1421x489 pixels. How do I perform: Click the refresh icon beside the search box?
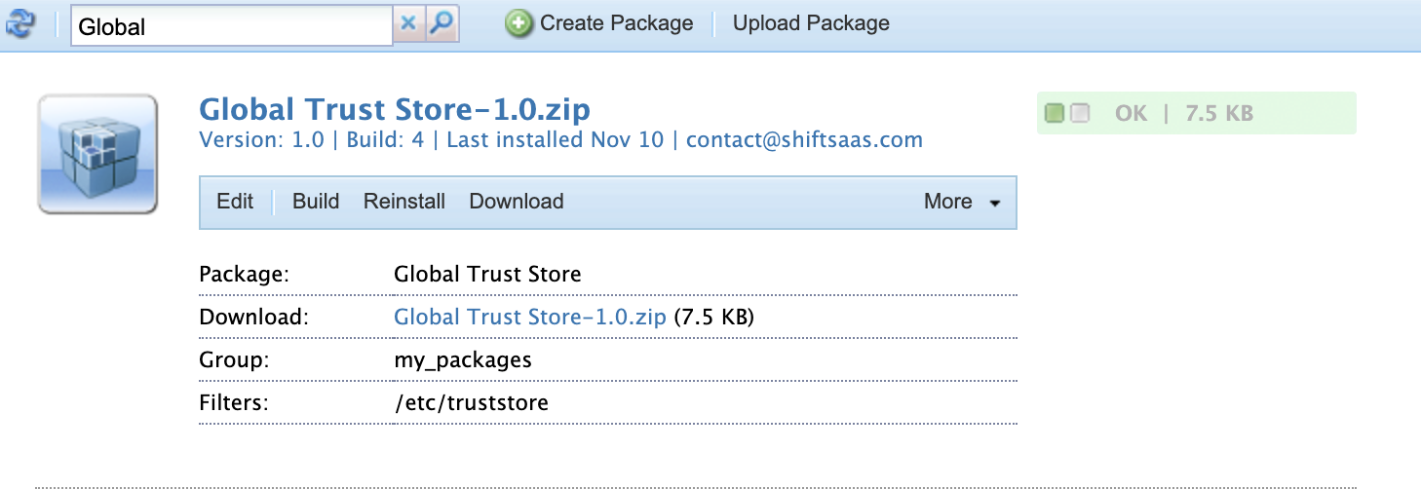20,23
